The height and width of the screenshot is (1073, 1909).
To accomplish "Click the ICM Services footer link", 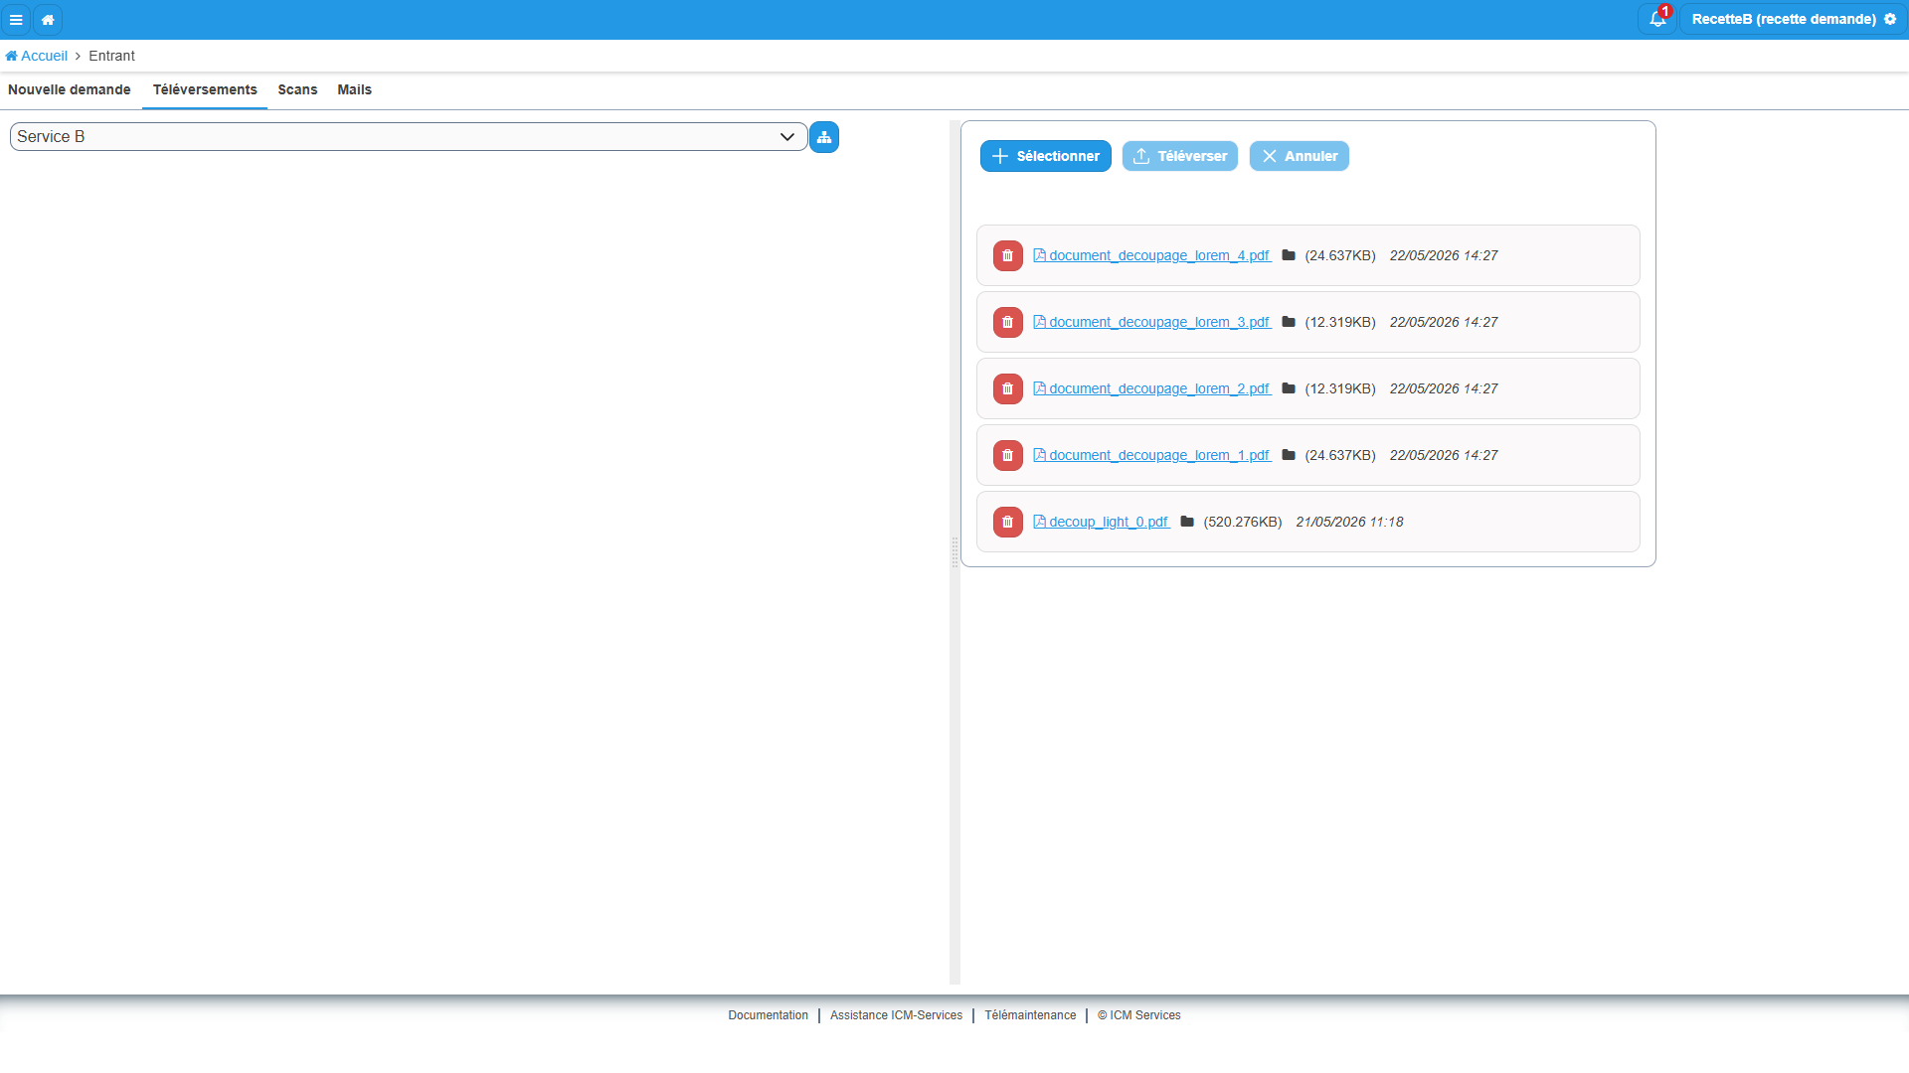I will click(x=1138, y=1015).
